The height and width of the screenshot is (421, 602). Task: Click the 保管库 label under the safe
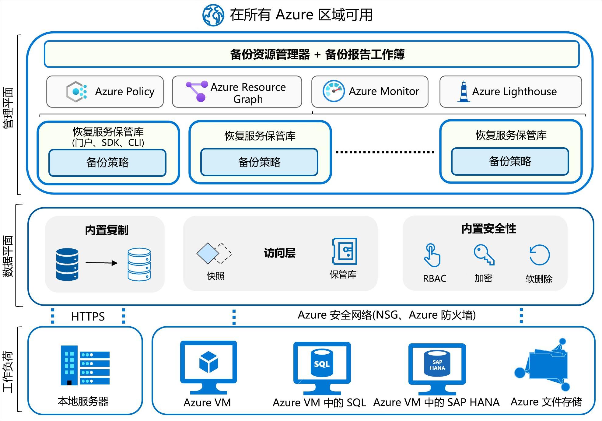coord(343,275)
